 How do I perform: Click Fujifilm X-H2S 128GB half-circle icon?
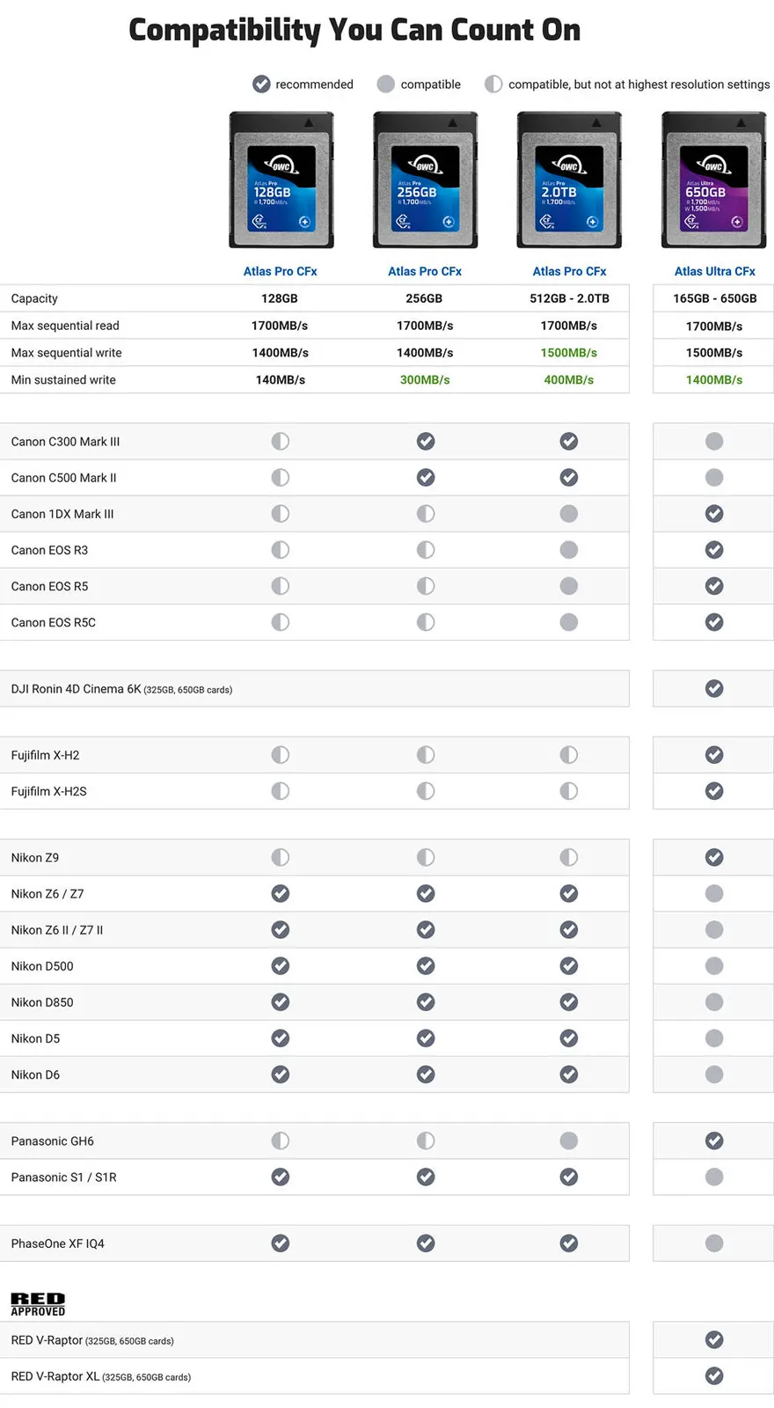[x=281, y=790]
